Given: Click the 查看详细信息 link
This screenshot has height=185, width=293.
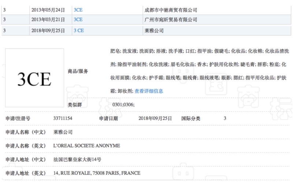Looking at the screenshot, I should 149,91.
